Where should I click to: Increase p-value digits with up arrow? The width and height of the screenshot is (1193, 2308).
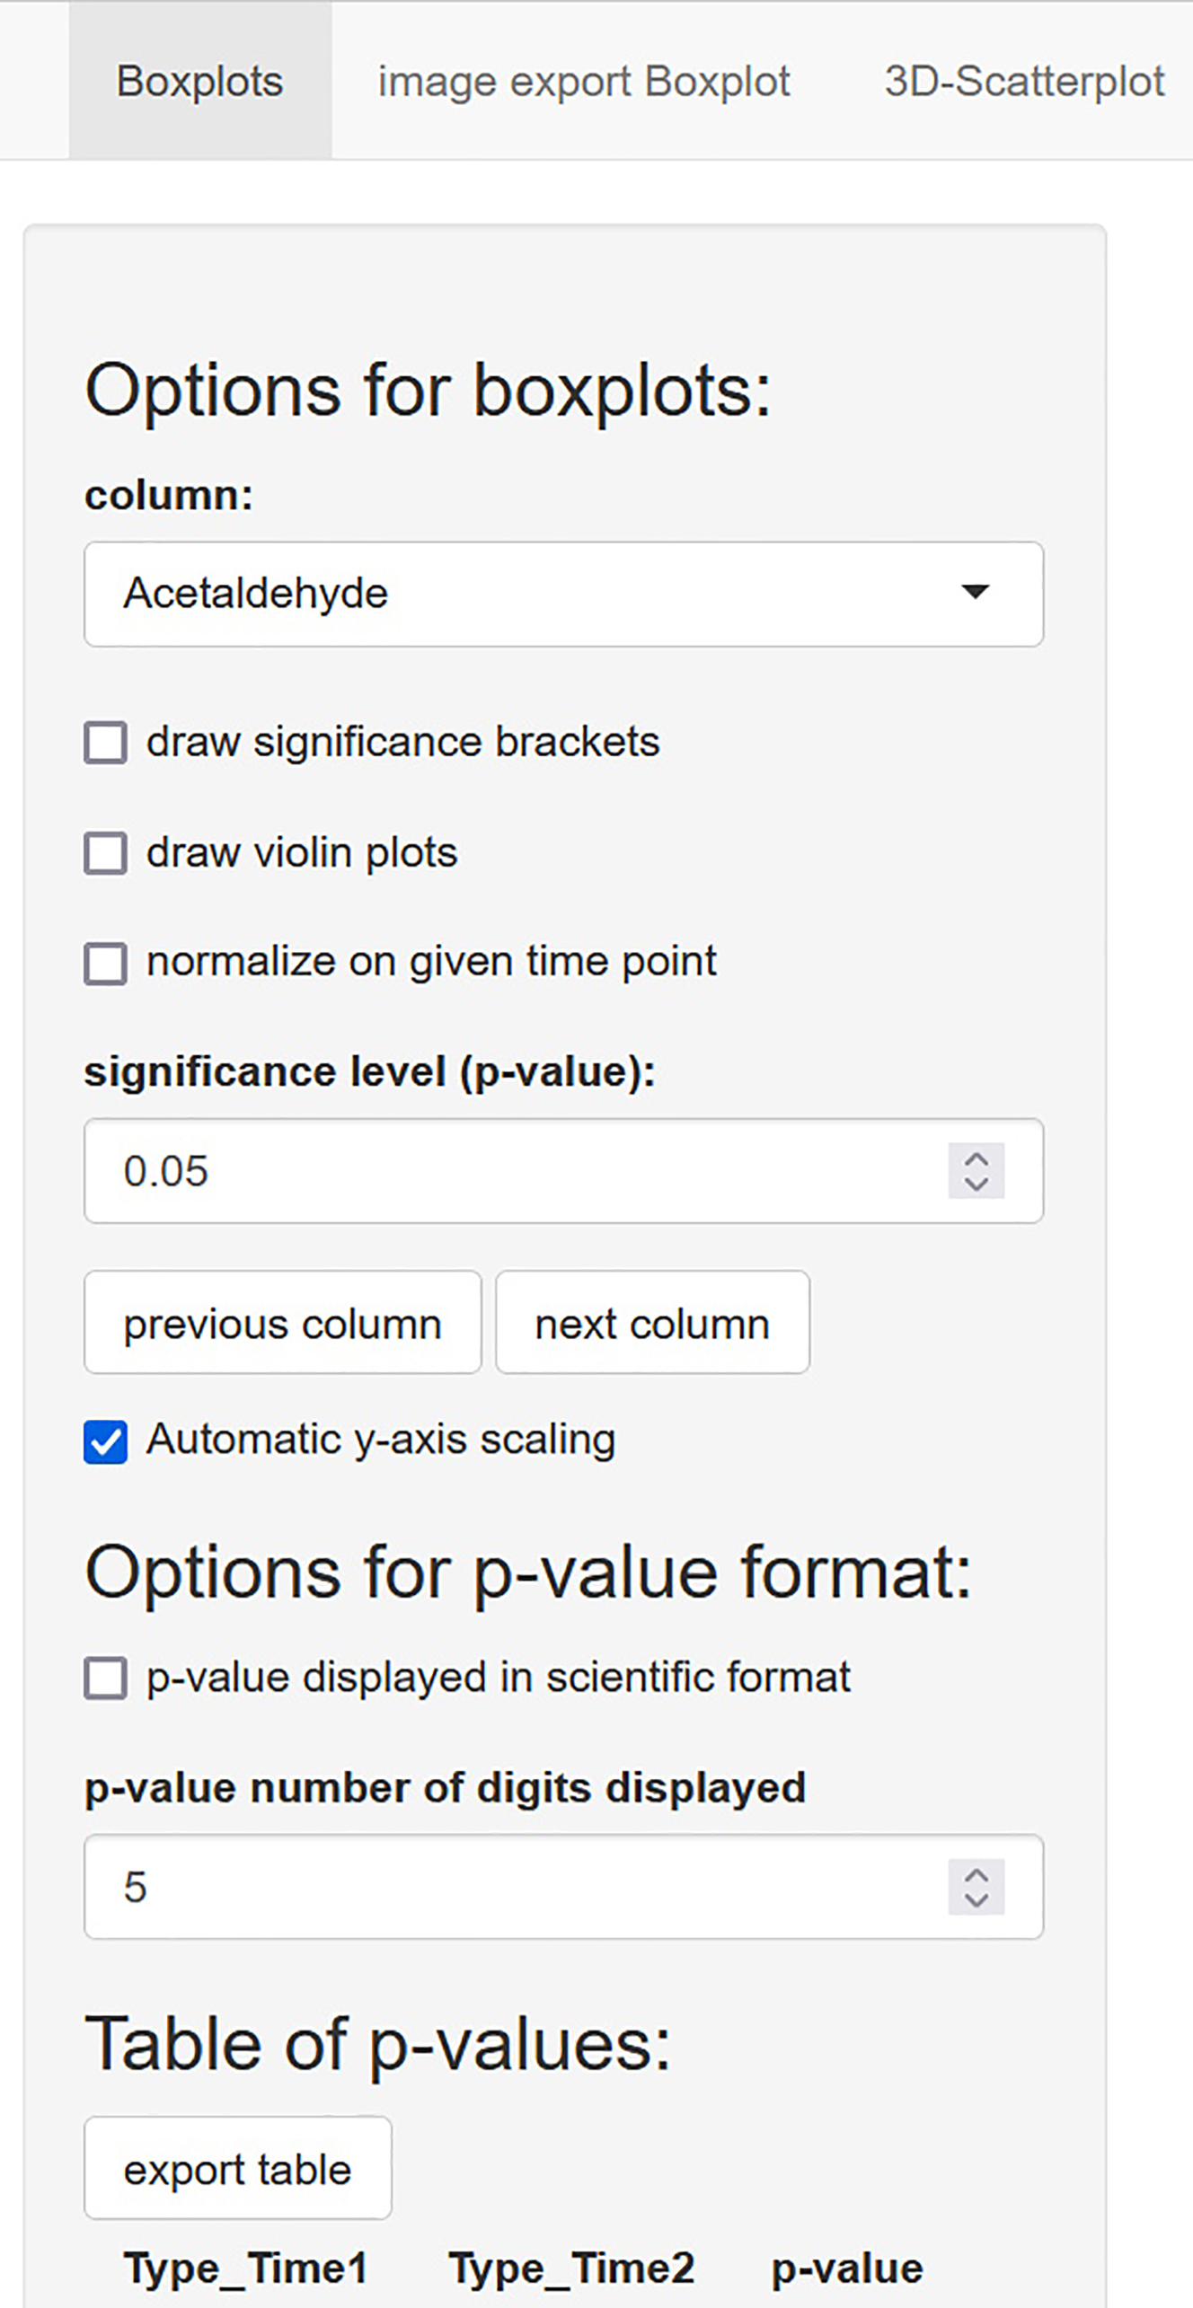click(x=976, y=1875)
